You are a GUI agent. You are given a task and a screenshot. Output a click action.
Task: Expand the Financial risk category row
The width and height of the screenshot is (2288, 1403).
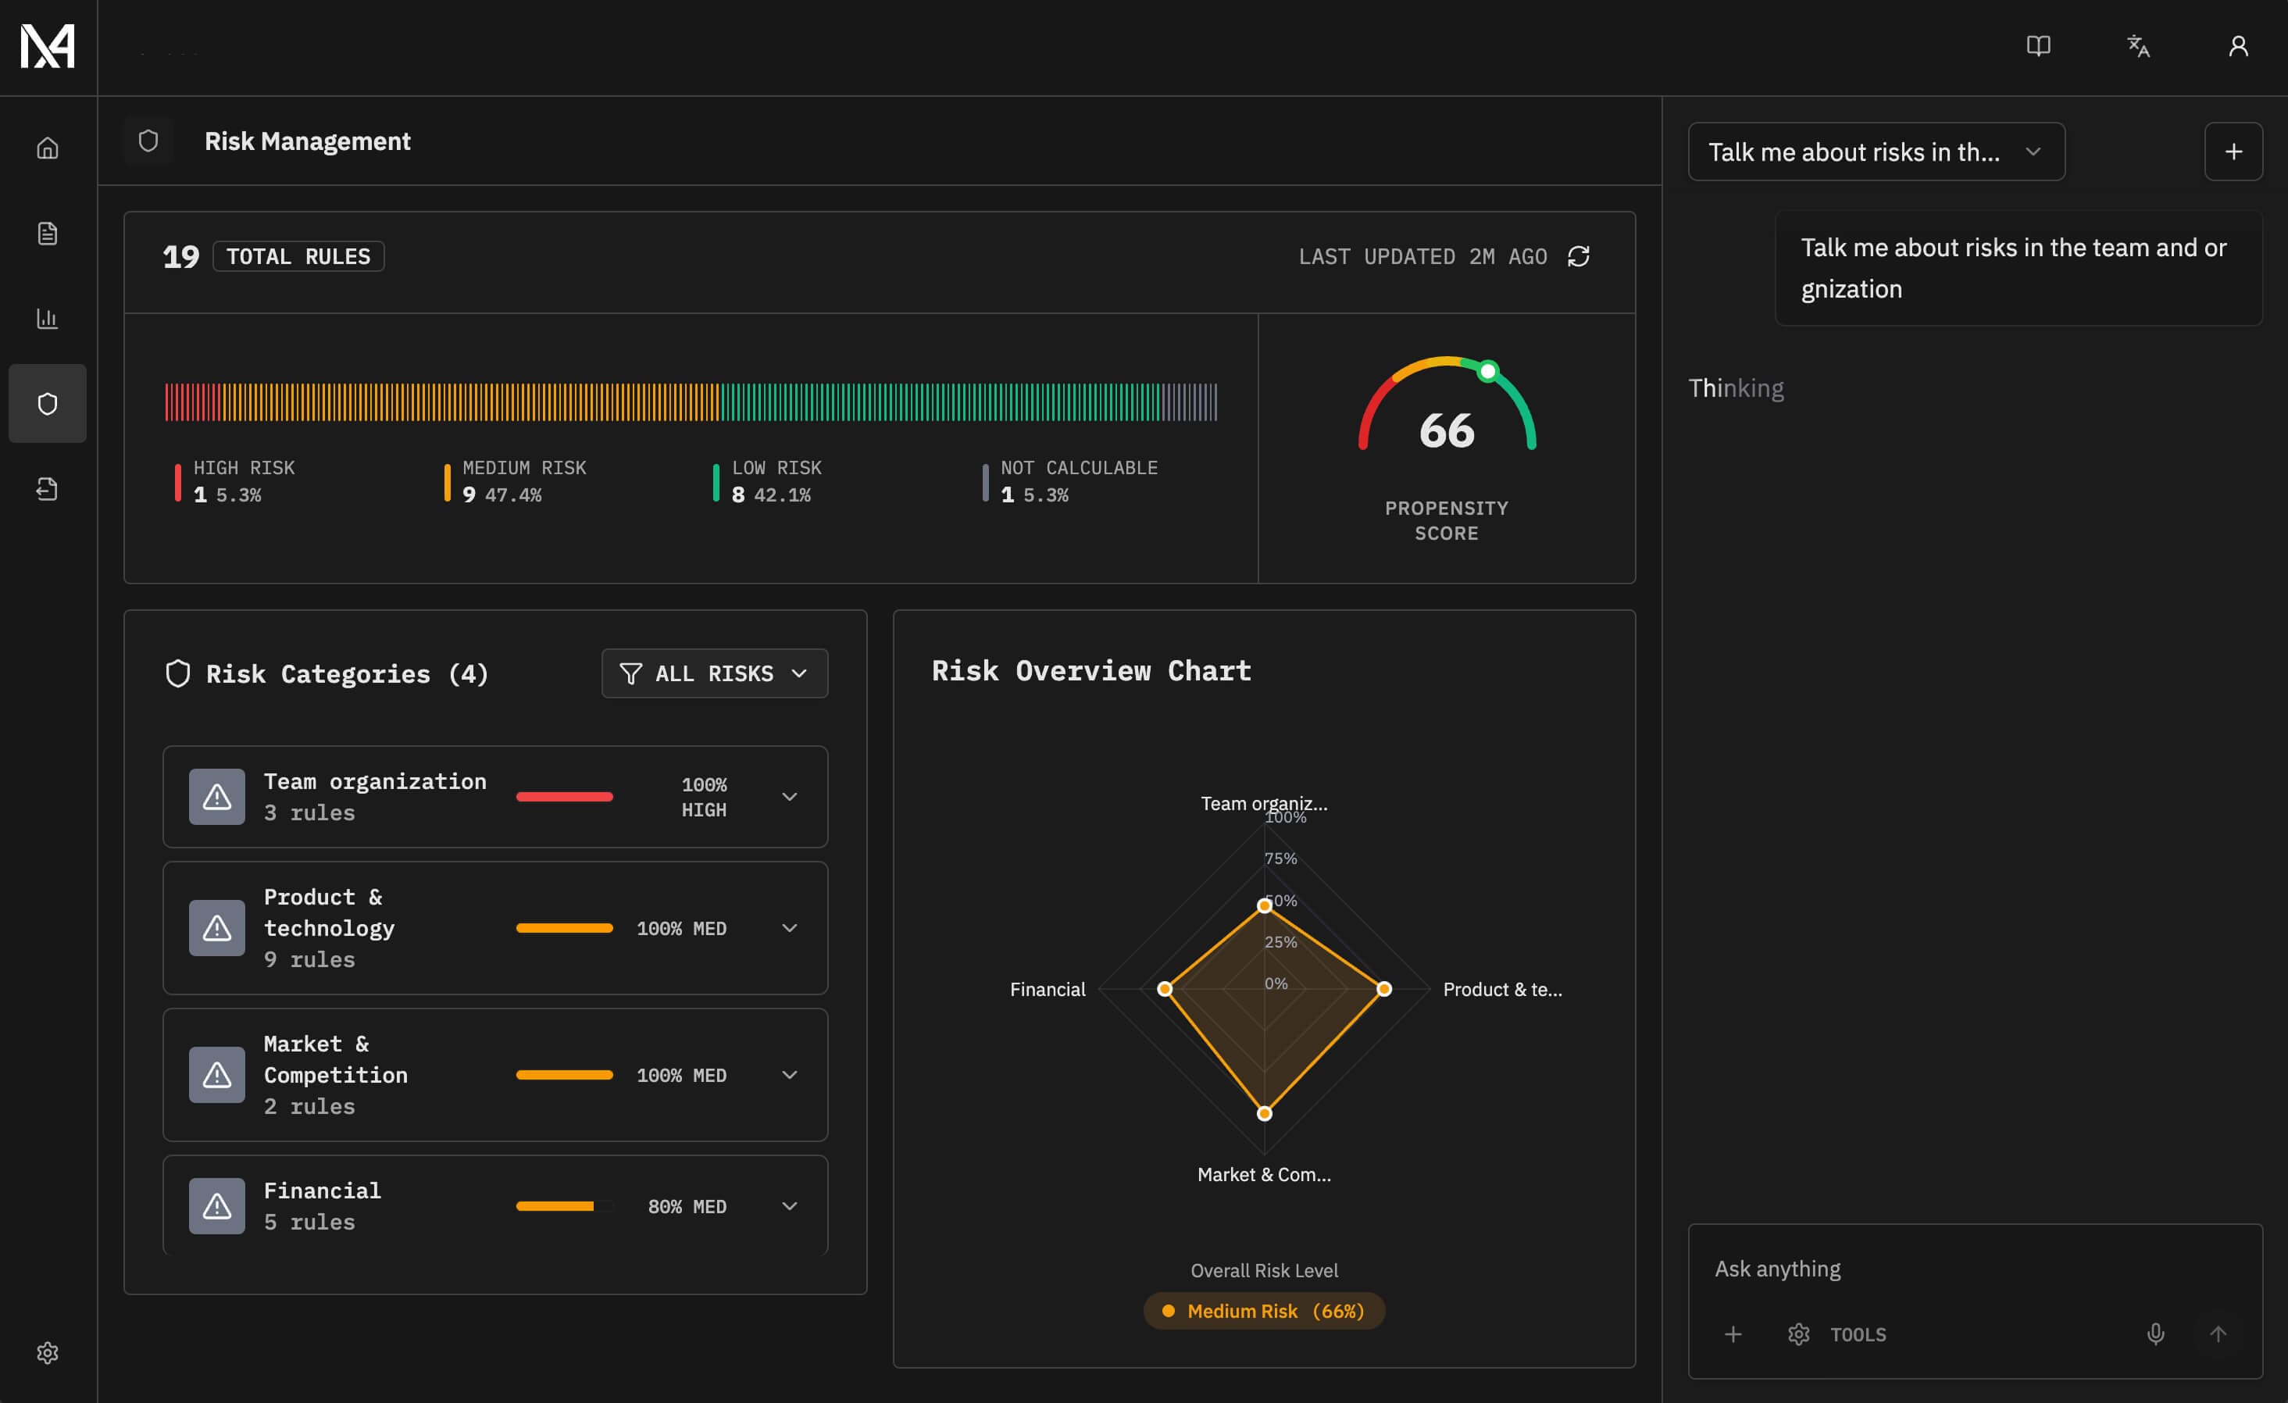[x=789, y=1205]
